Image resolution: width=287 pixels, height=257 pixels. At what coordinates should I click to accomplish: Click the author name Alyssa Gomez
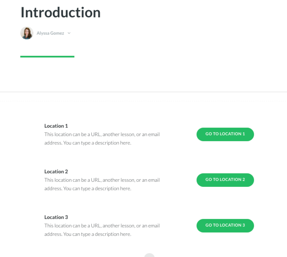(50, 33)
